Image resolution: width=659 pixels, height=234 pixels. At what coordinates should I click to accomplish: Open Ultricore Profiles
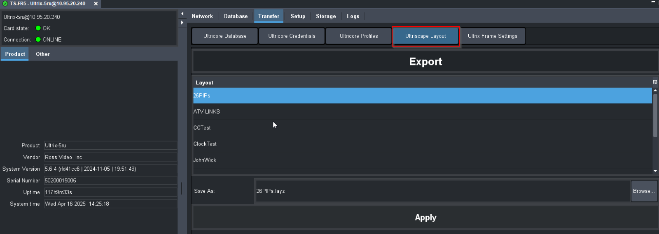(x=359, y=36)
